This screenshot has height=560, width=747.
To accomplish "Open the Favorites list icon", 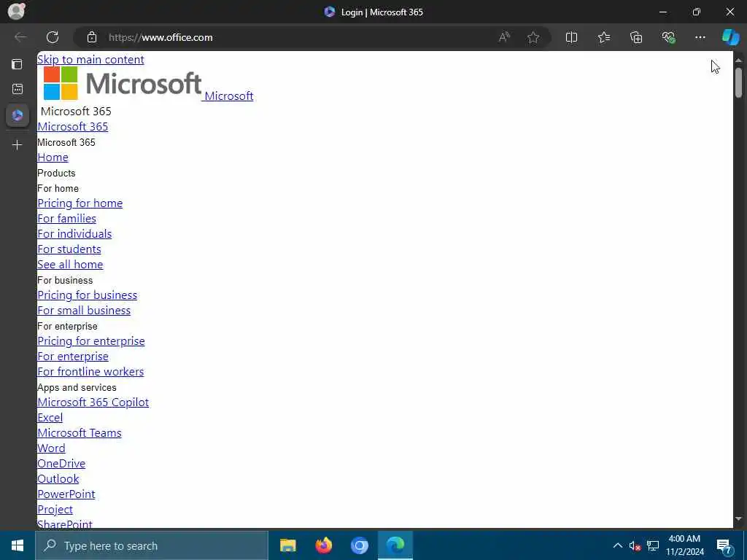I will click(603, 37).
